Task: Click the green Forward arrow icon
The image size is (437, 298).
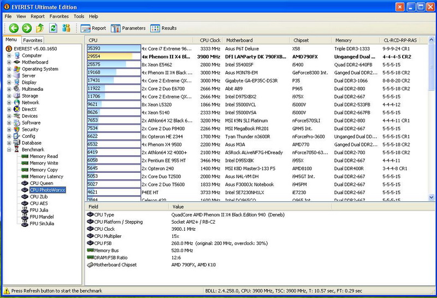Action: tap(27, 28)
